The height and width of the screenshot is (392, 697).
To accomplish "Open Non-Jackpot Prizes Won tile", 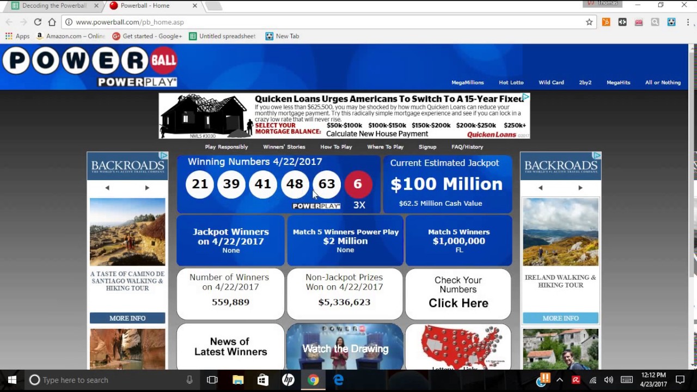I will click(x=345, y=293).
